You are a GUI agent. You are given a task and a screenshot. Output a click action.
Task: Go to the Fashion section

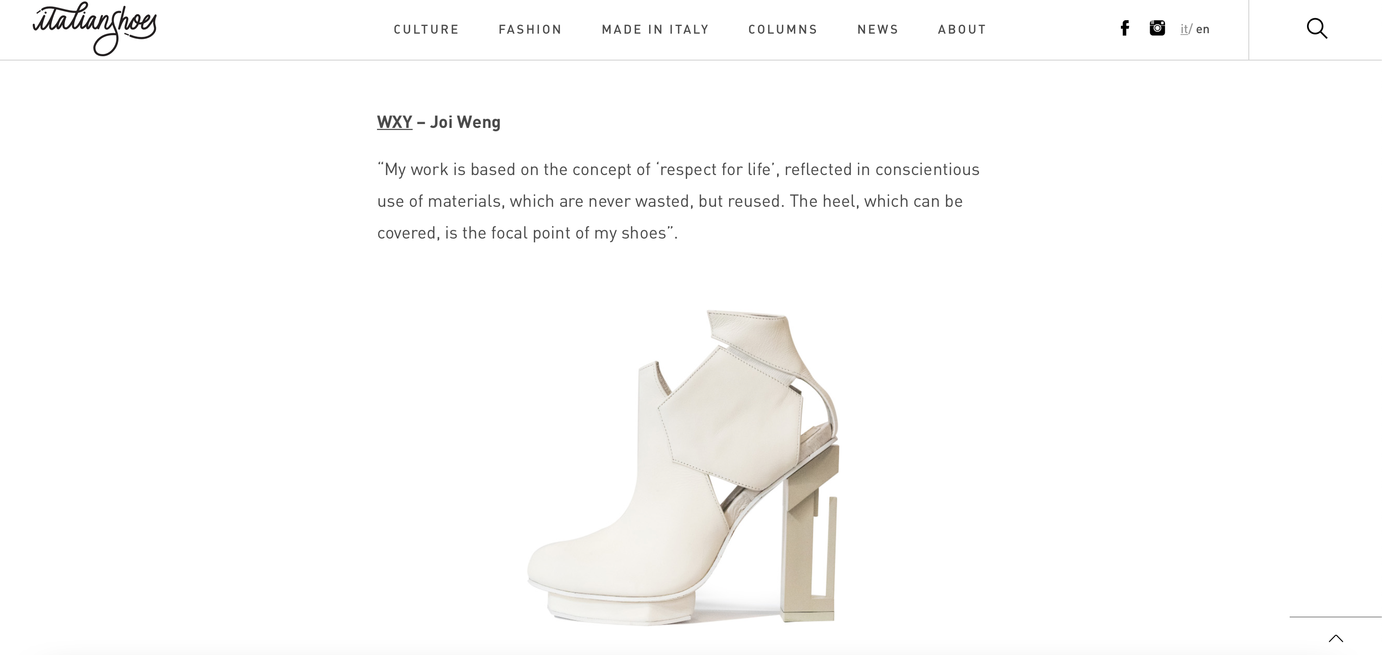[x=530, y=29]
